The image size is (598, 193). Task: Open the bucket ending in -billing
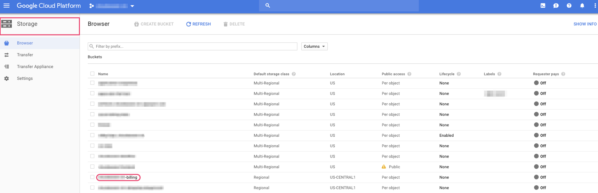click(x=118, y=177)
